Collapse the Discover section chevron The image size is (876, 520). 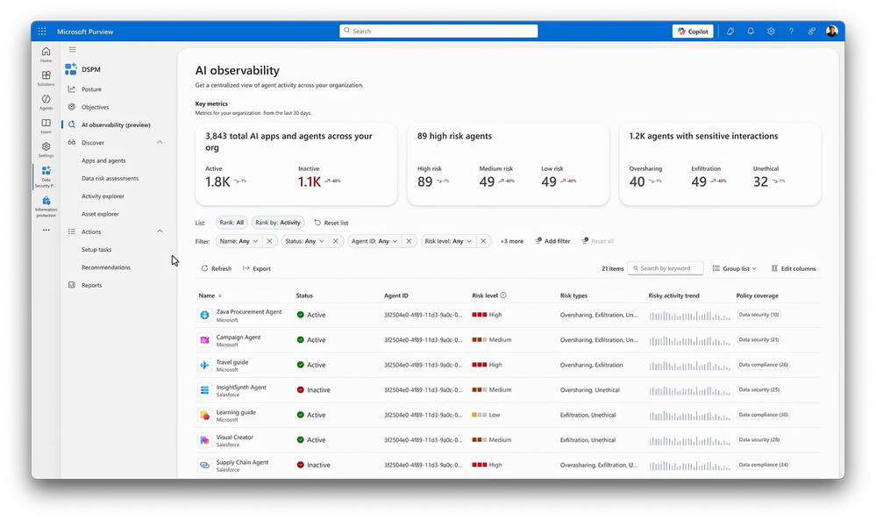[x=160, y=142]
